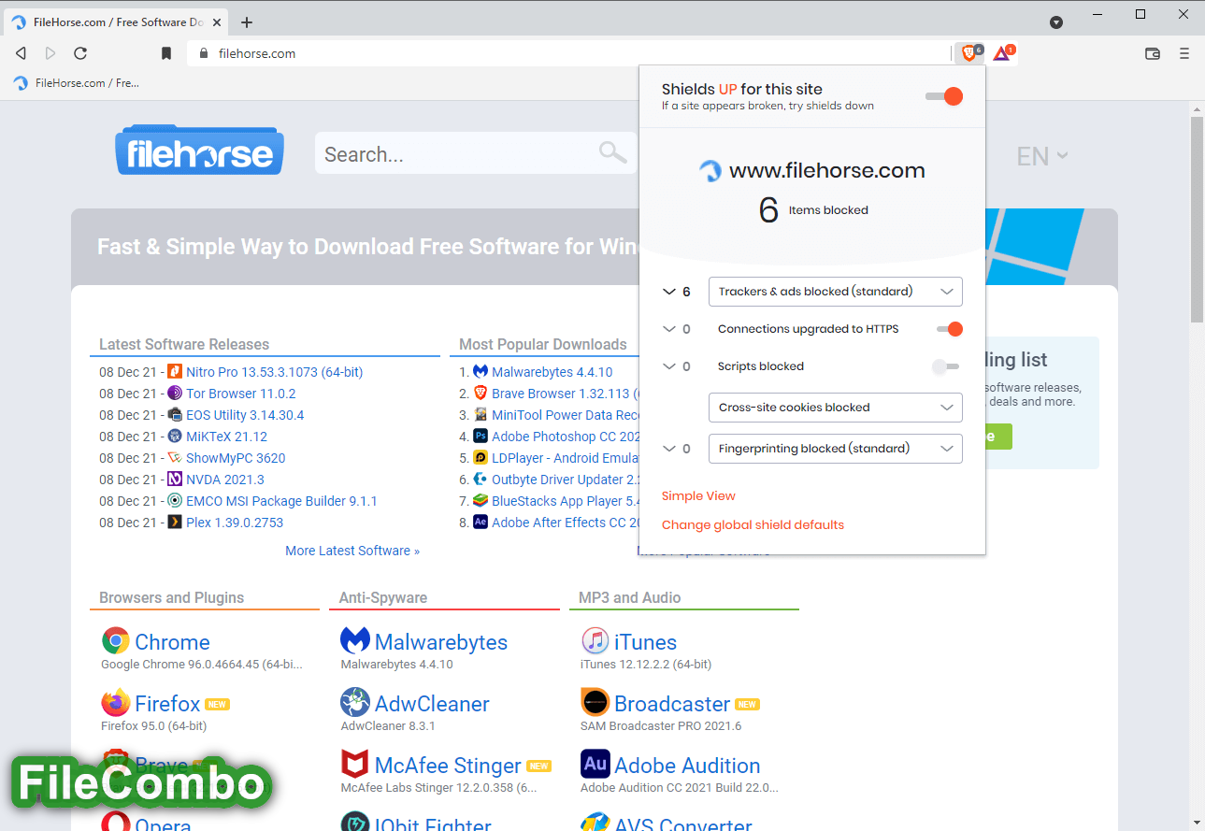Reload the current page
Viewport: 1205px width, 831px height.
(x=80, y=53)
